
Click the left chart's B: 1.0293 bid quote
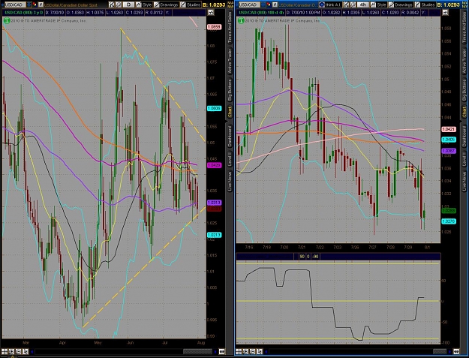tap(214, 5)
